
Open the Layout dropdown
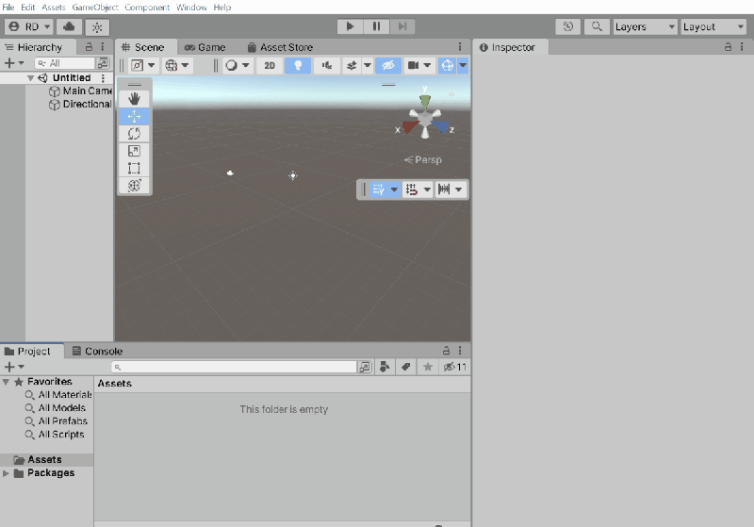coord(713,27)
